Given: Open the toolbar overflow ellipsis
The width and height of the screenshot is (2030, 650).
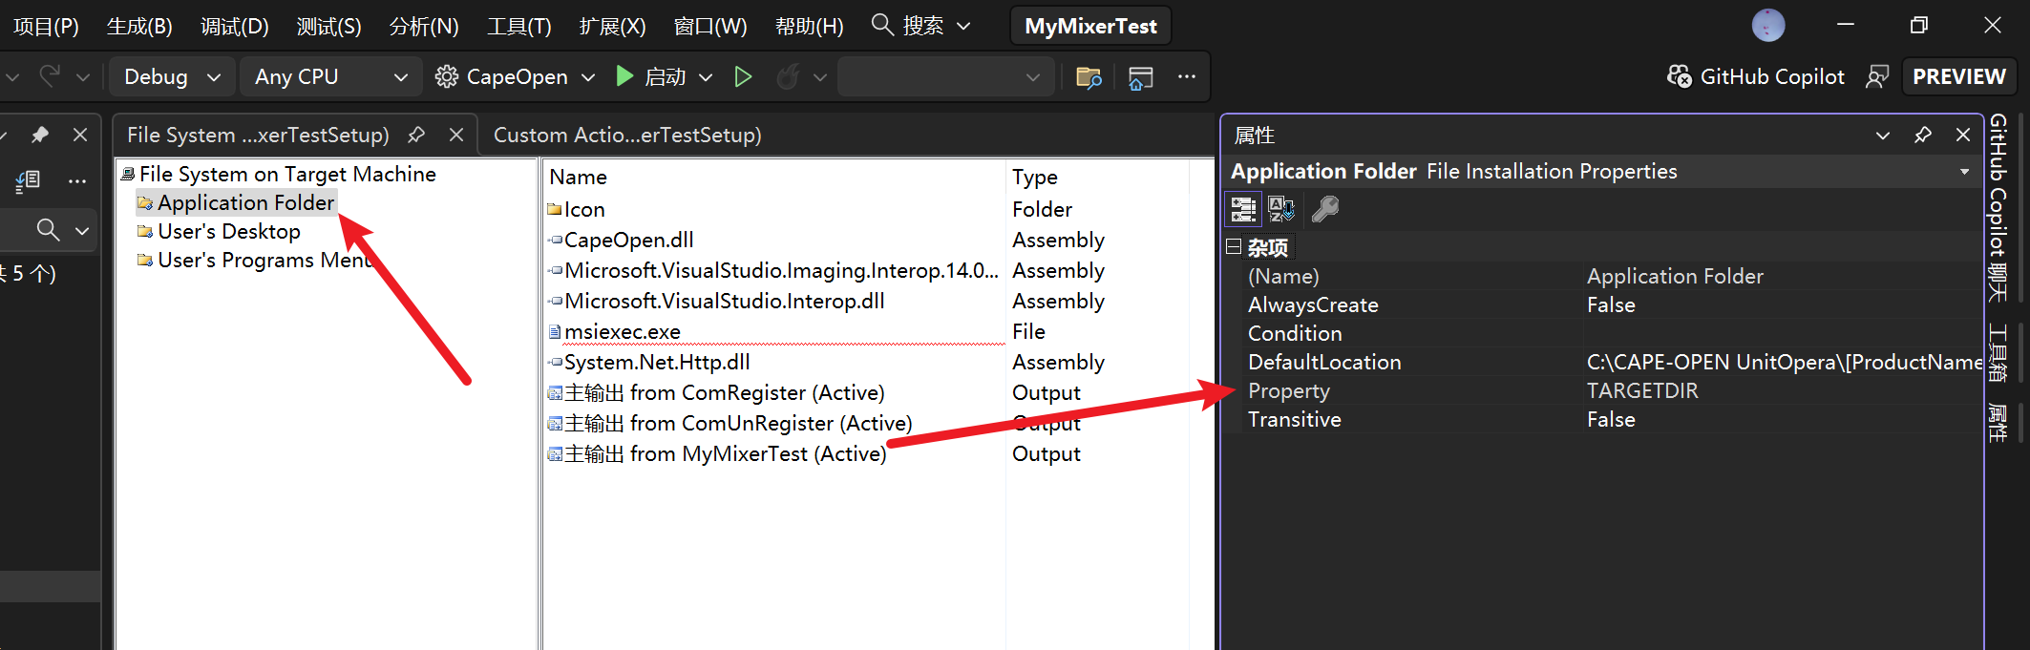Looking at the screenshot, I should pos(1187,76).
